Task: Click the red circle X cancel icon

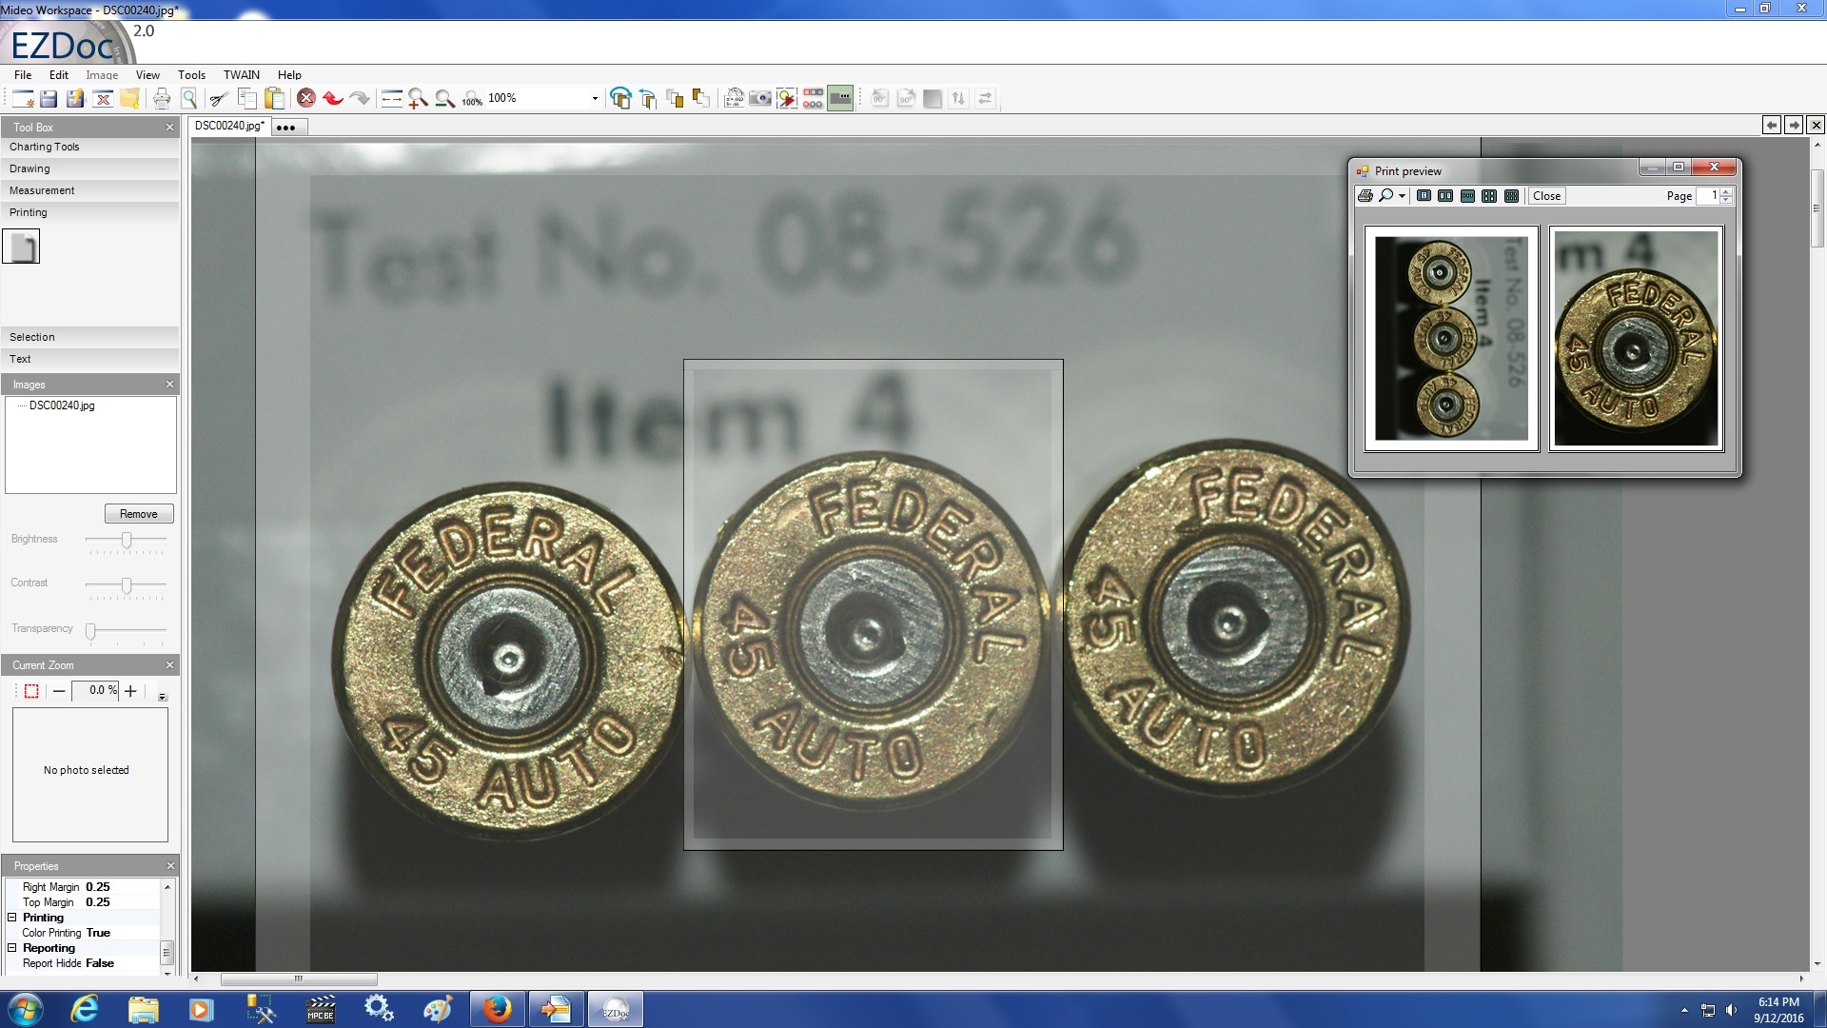Action: tap(306, 98)
